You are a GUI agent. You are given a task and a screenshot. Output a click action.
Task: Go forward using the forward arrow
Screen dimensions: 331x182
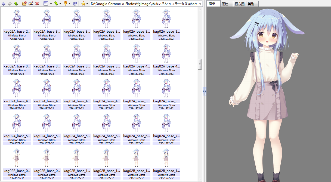click(10, 4)
